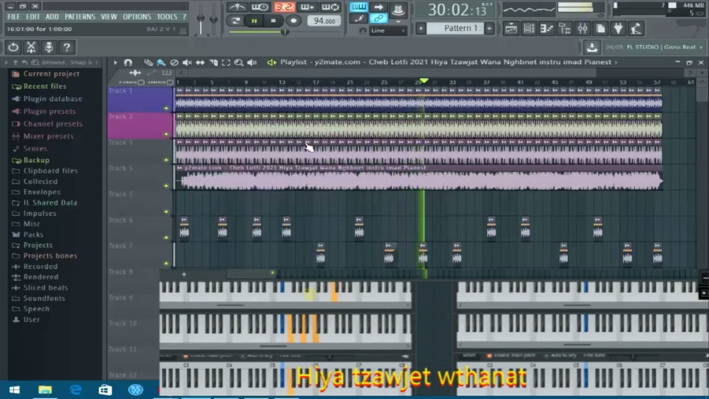Viewport: 709px width, 399px height.
Task: Open the plugin picker icon
Action: coord(618,29)
